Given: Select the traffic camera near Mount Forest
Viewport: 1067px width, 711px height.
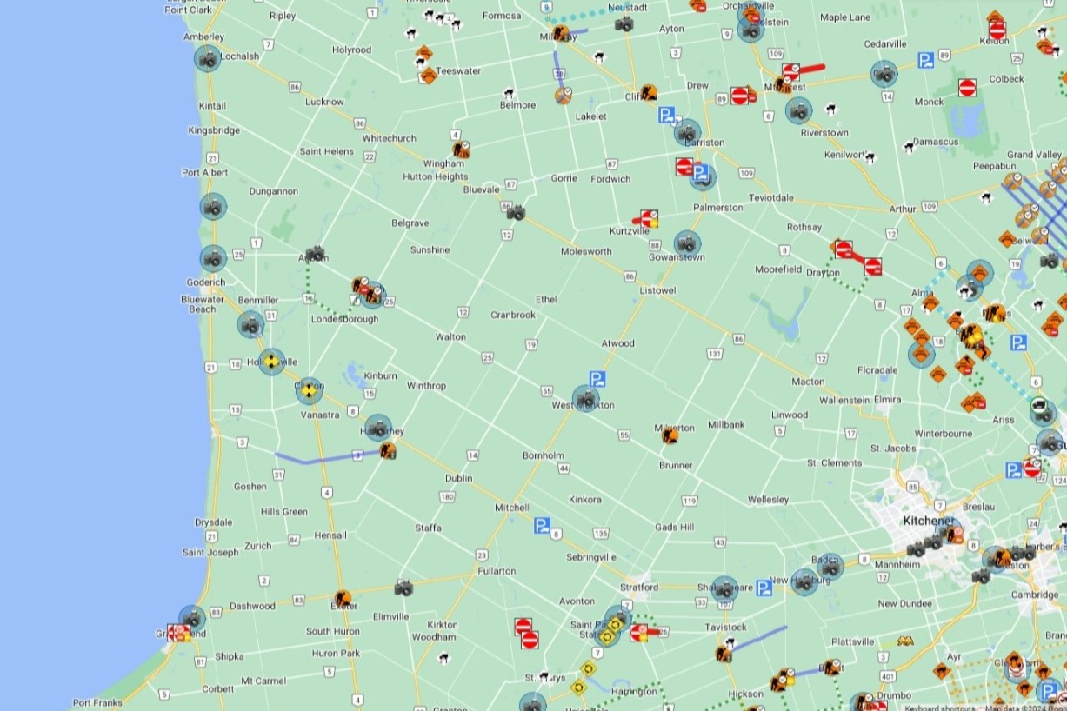Looking at the screenshot, I should click(x=798, y=110).
